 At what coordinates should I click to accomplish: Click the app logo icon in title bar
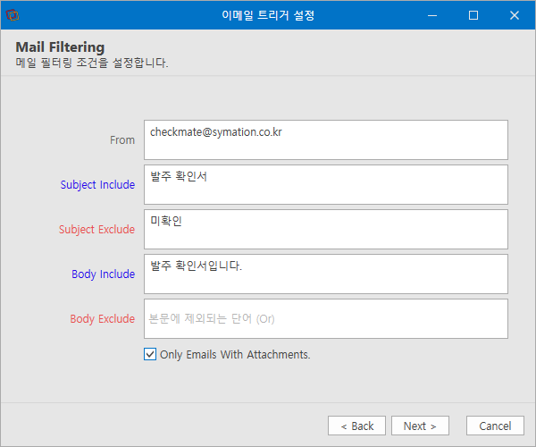[13, 15]
